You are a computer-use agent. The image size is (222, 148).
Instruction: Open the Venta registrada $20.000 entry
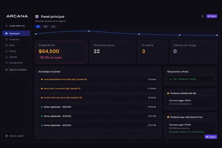(98, 107)
